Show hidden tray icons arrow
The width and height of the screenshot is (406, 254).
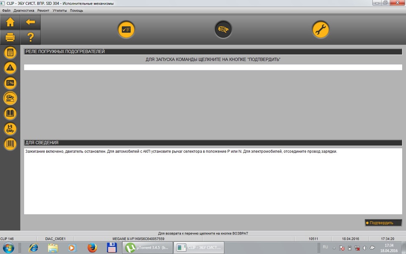coord(334,248)
